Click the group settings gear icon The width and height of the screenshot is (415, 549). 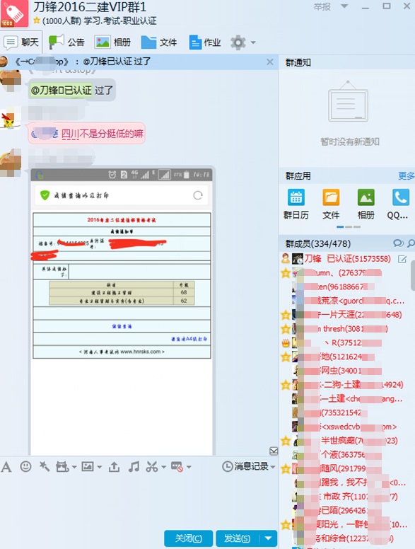[238, 42]
